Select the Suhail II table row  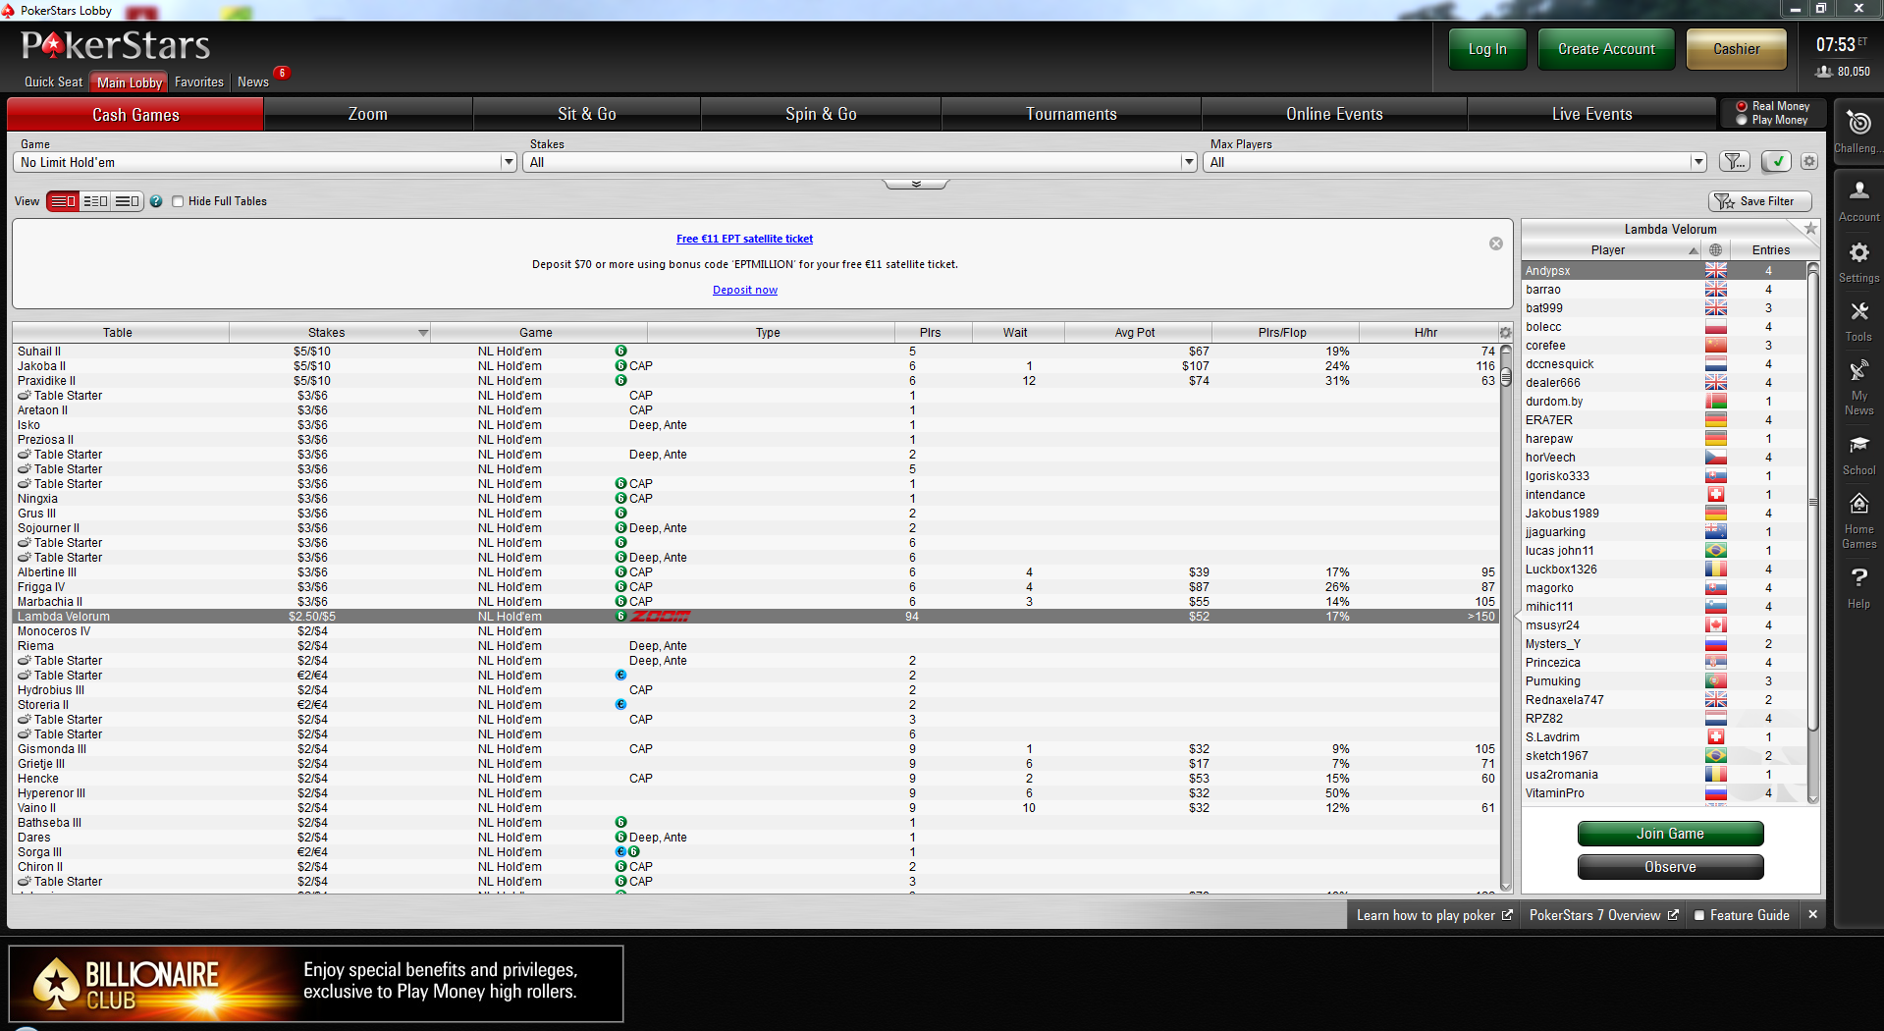[x=756, y=352]
